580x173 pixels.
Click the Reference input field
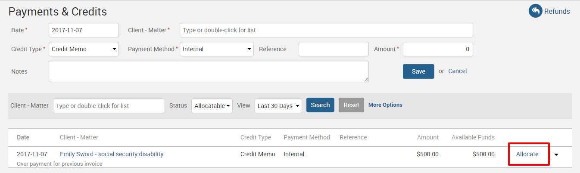[x=333, y=49]
